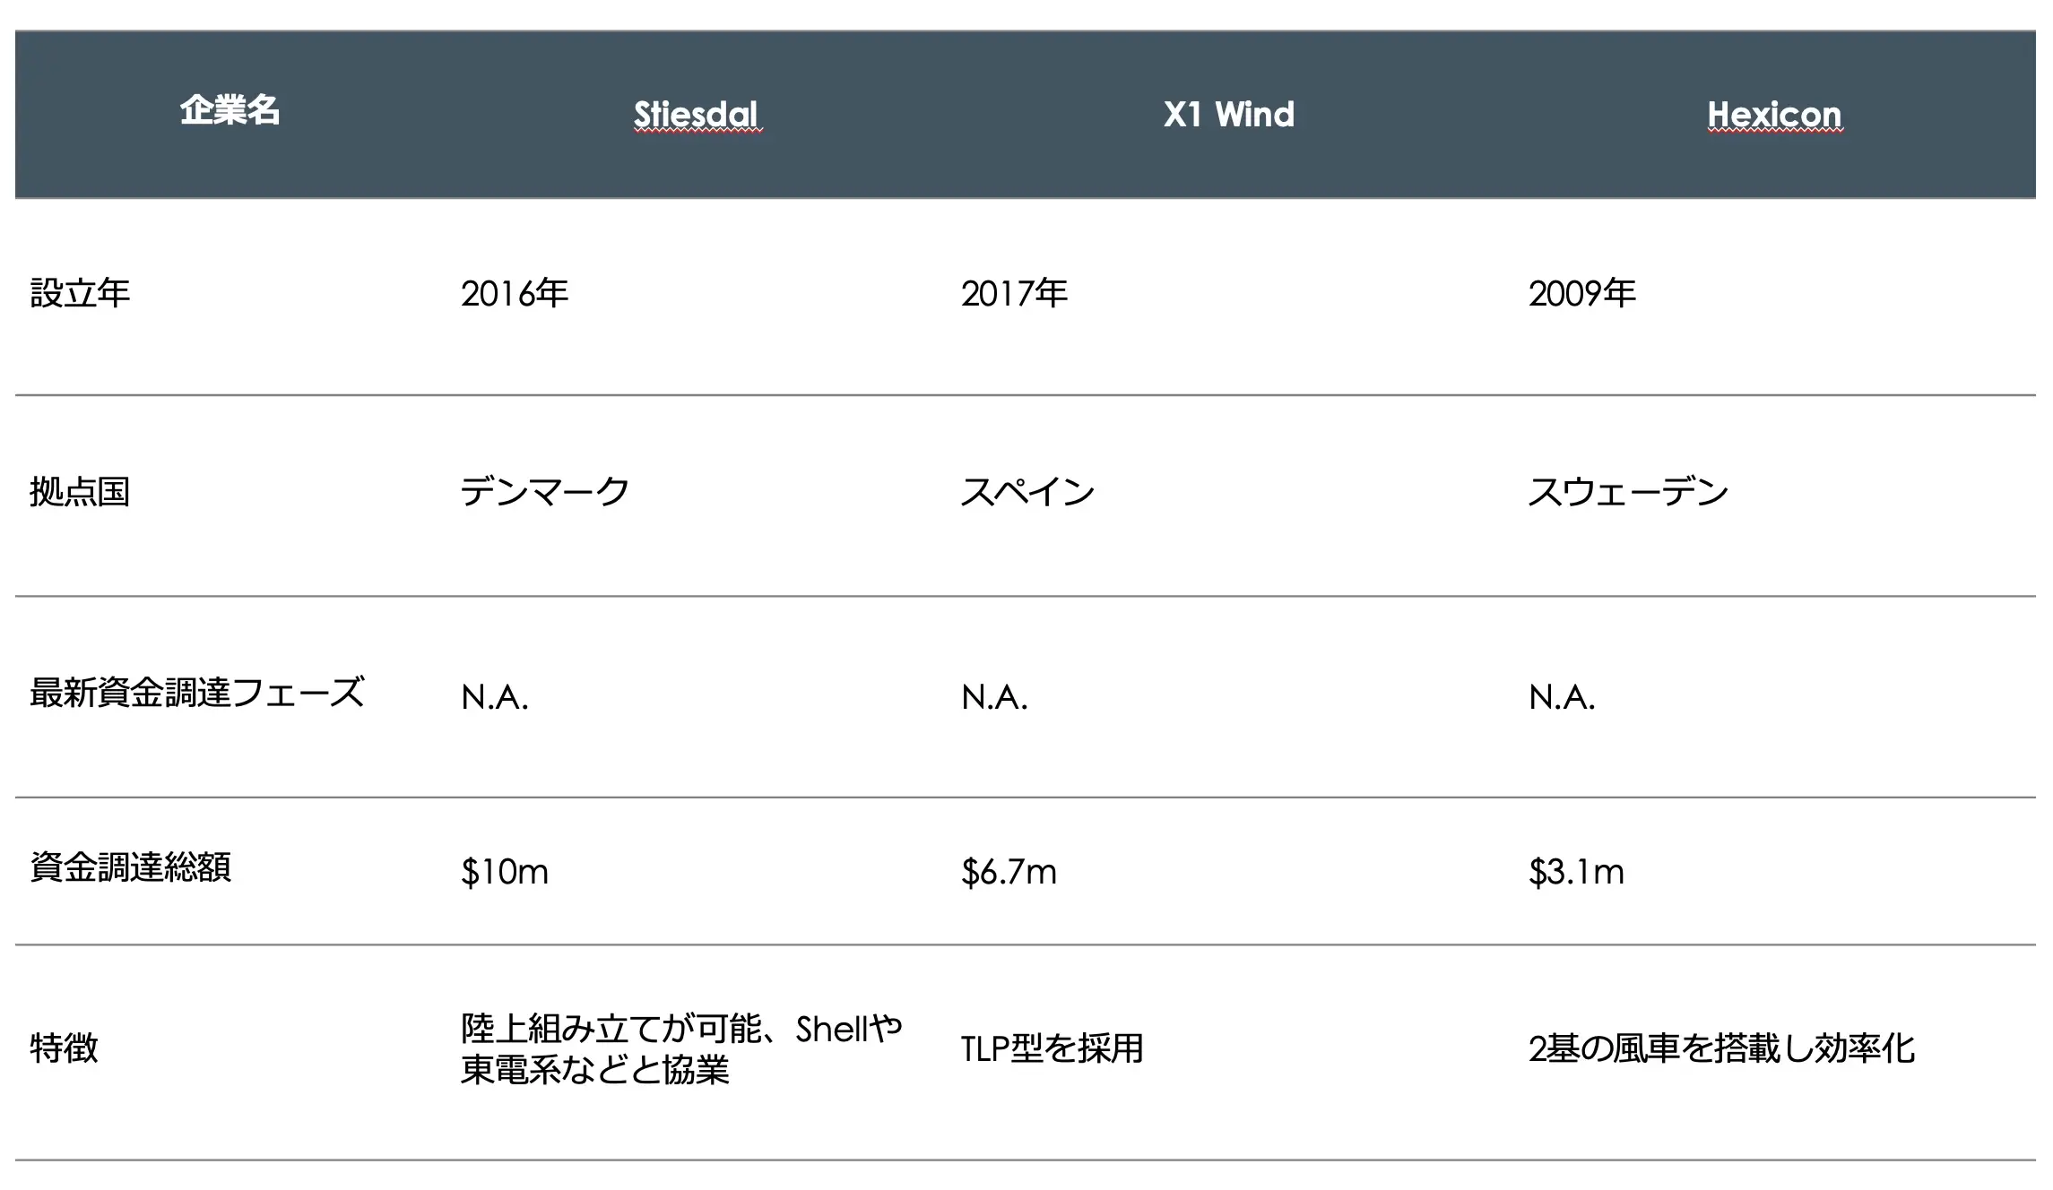This screenshot has width=2053, height=1190.
Task: Select the TLP型を採用 cell
Action: point(1052,1048)
